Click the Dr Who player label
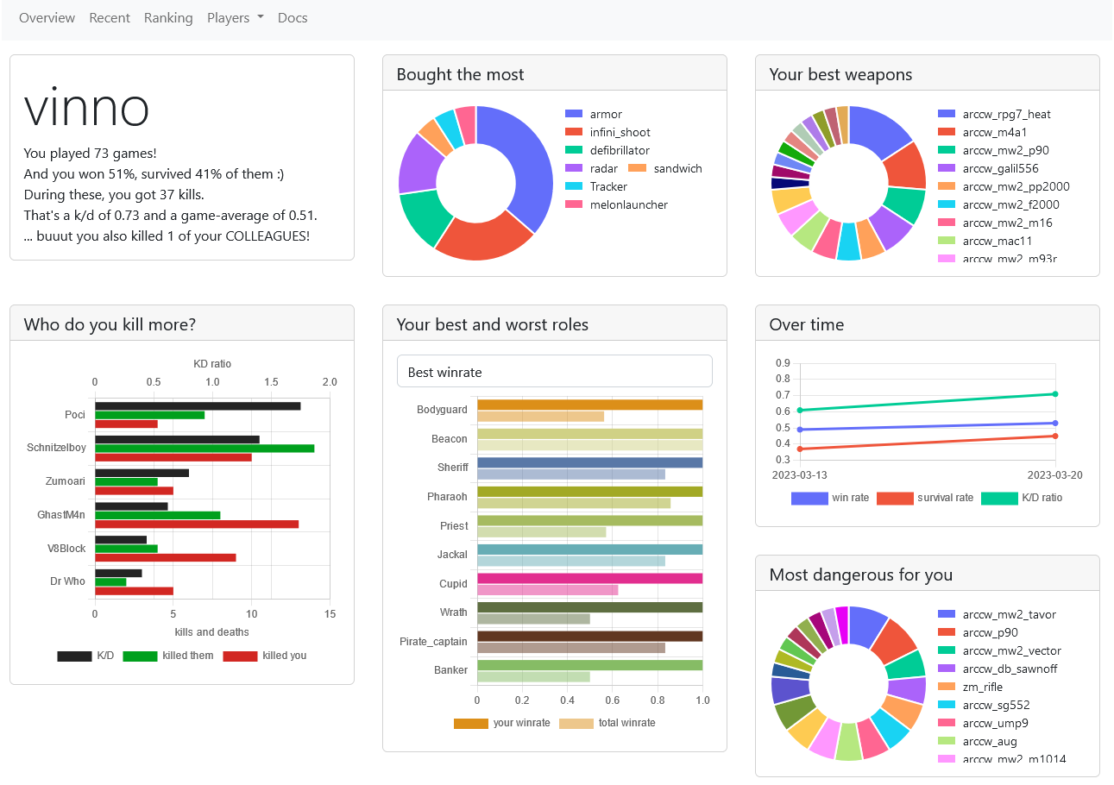This screenshot has width=1114, height=785. [x=67, y=581]
